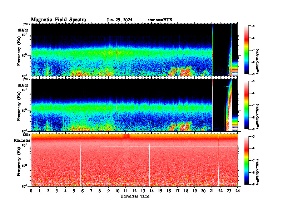Click the dD/dt spectrogram plot area

(134, 105)
